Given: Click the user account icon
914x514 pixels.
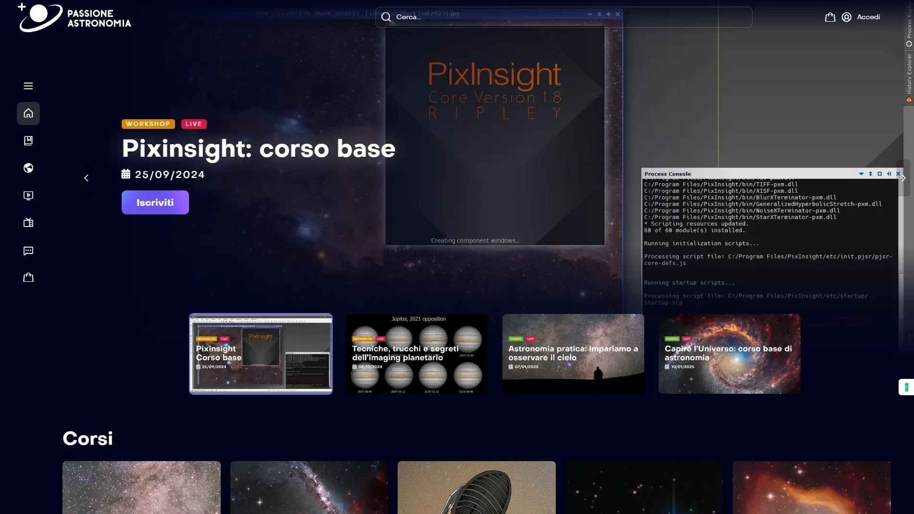Looking at the screenshot, I should [x=847, y=17].
